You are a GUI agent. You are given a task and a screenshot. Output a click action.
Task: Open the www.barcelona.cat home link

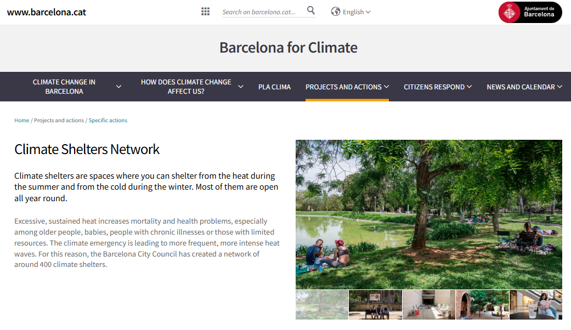[47, 12]
